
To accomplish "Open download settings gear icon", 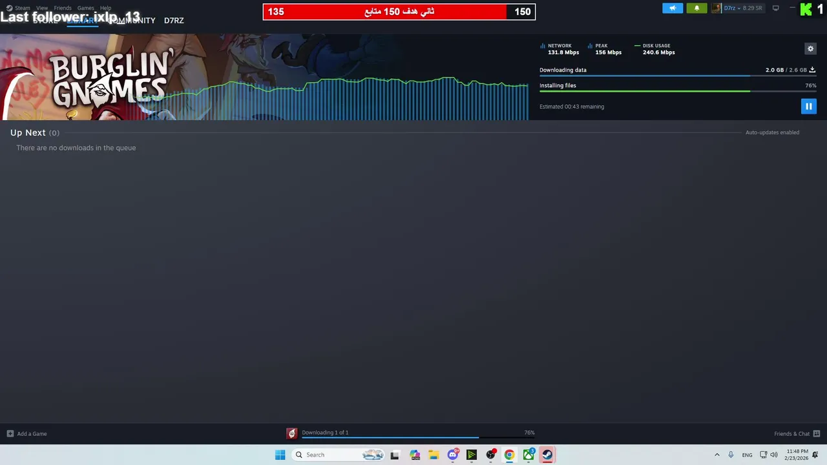I will (x=810, y=48).
